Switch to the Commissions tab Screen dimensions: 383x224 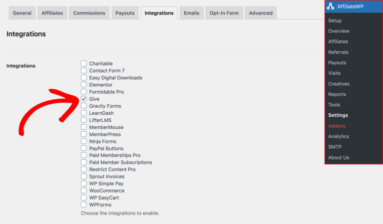[89, 13]
